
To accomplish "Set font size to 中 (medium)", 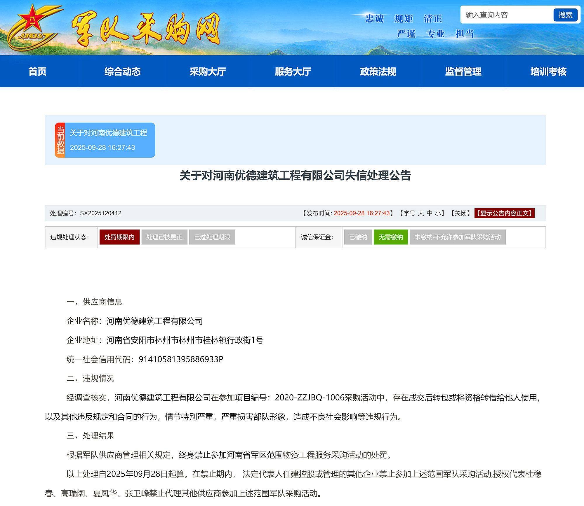I will pos(429,213).
